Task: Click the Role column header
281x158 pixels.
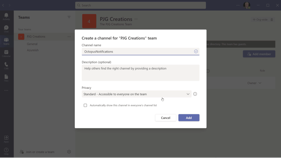Action: (x=262, y=70)
